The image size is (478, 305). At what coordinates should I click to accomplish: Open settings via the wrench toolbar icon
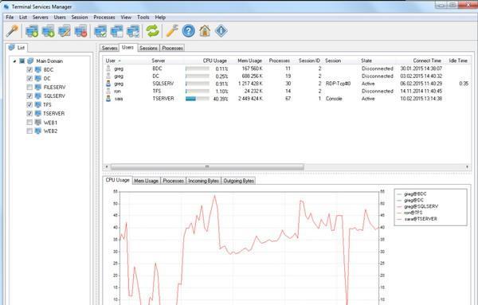pyautogui.click(x=172, y=31)
